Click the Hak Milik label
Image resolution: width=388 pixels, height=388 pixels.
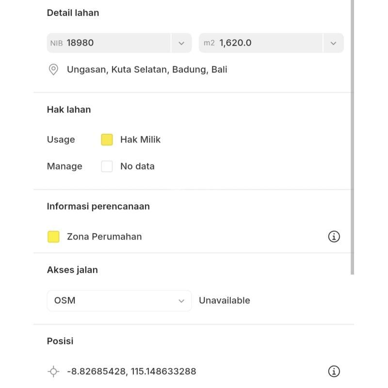coord(140,140)
